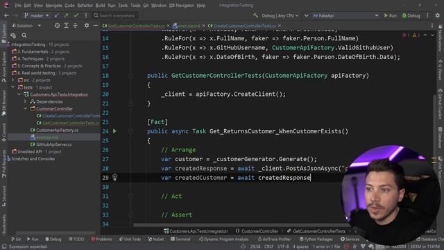Open the master branch dropdown
The image size is (444, 250).
(x=37, y=15)
